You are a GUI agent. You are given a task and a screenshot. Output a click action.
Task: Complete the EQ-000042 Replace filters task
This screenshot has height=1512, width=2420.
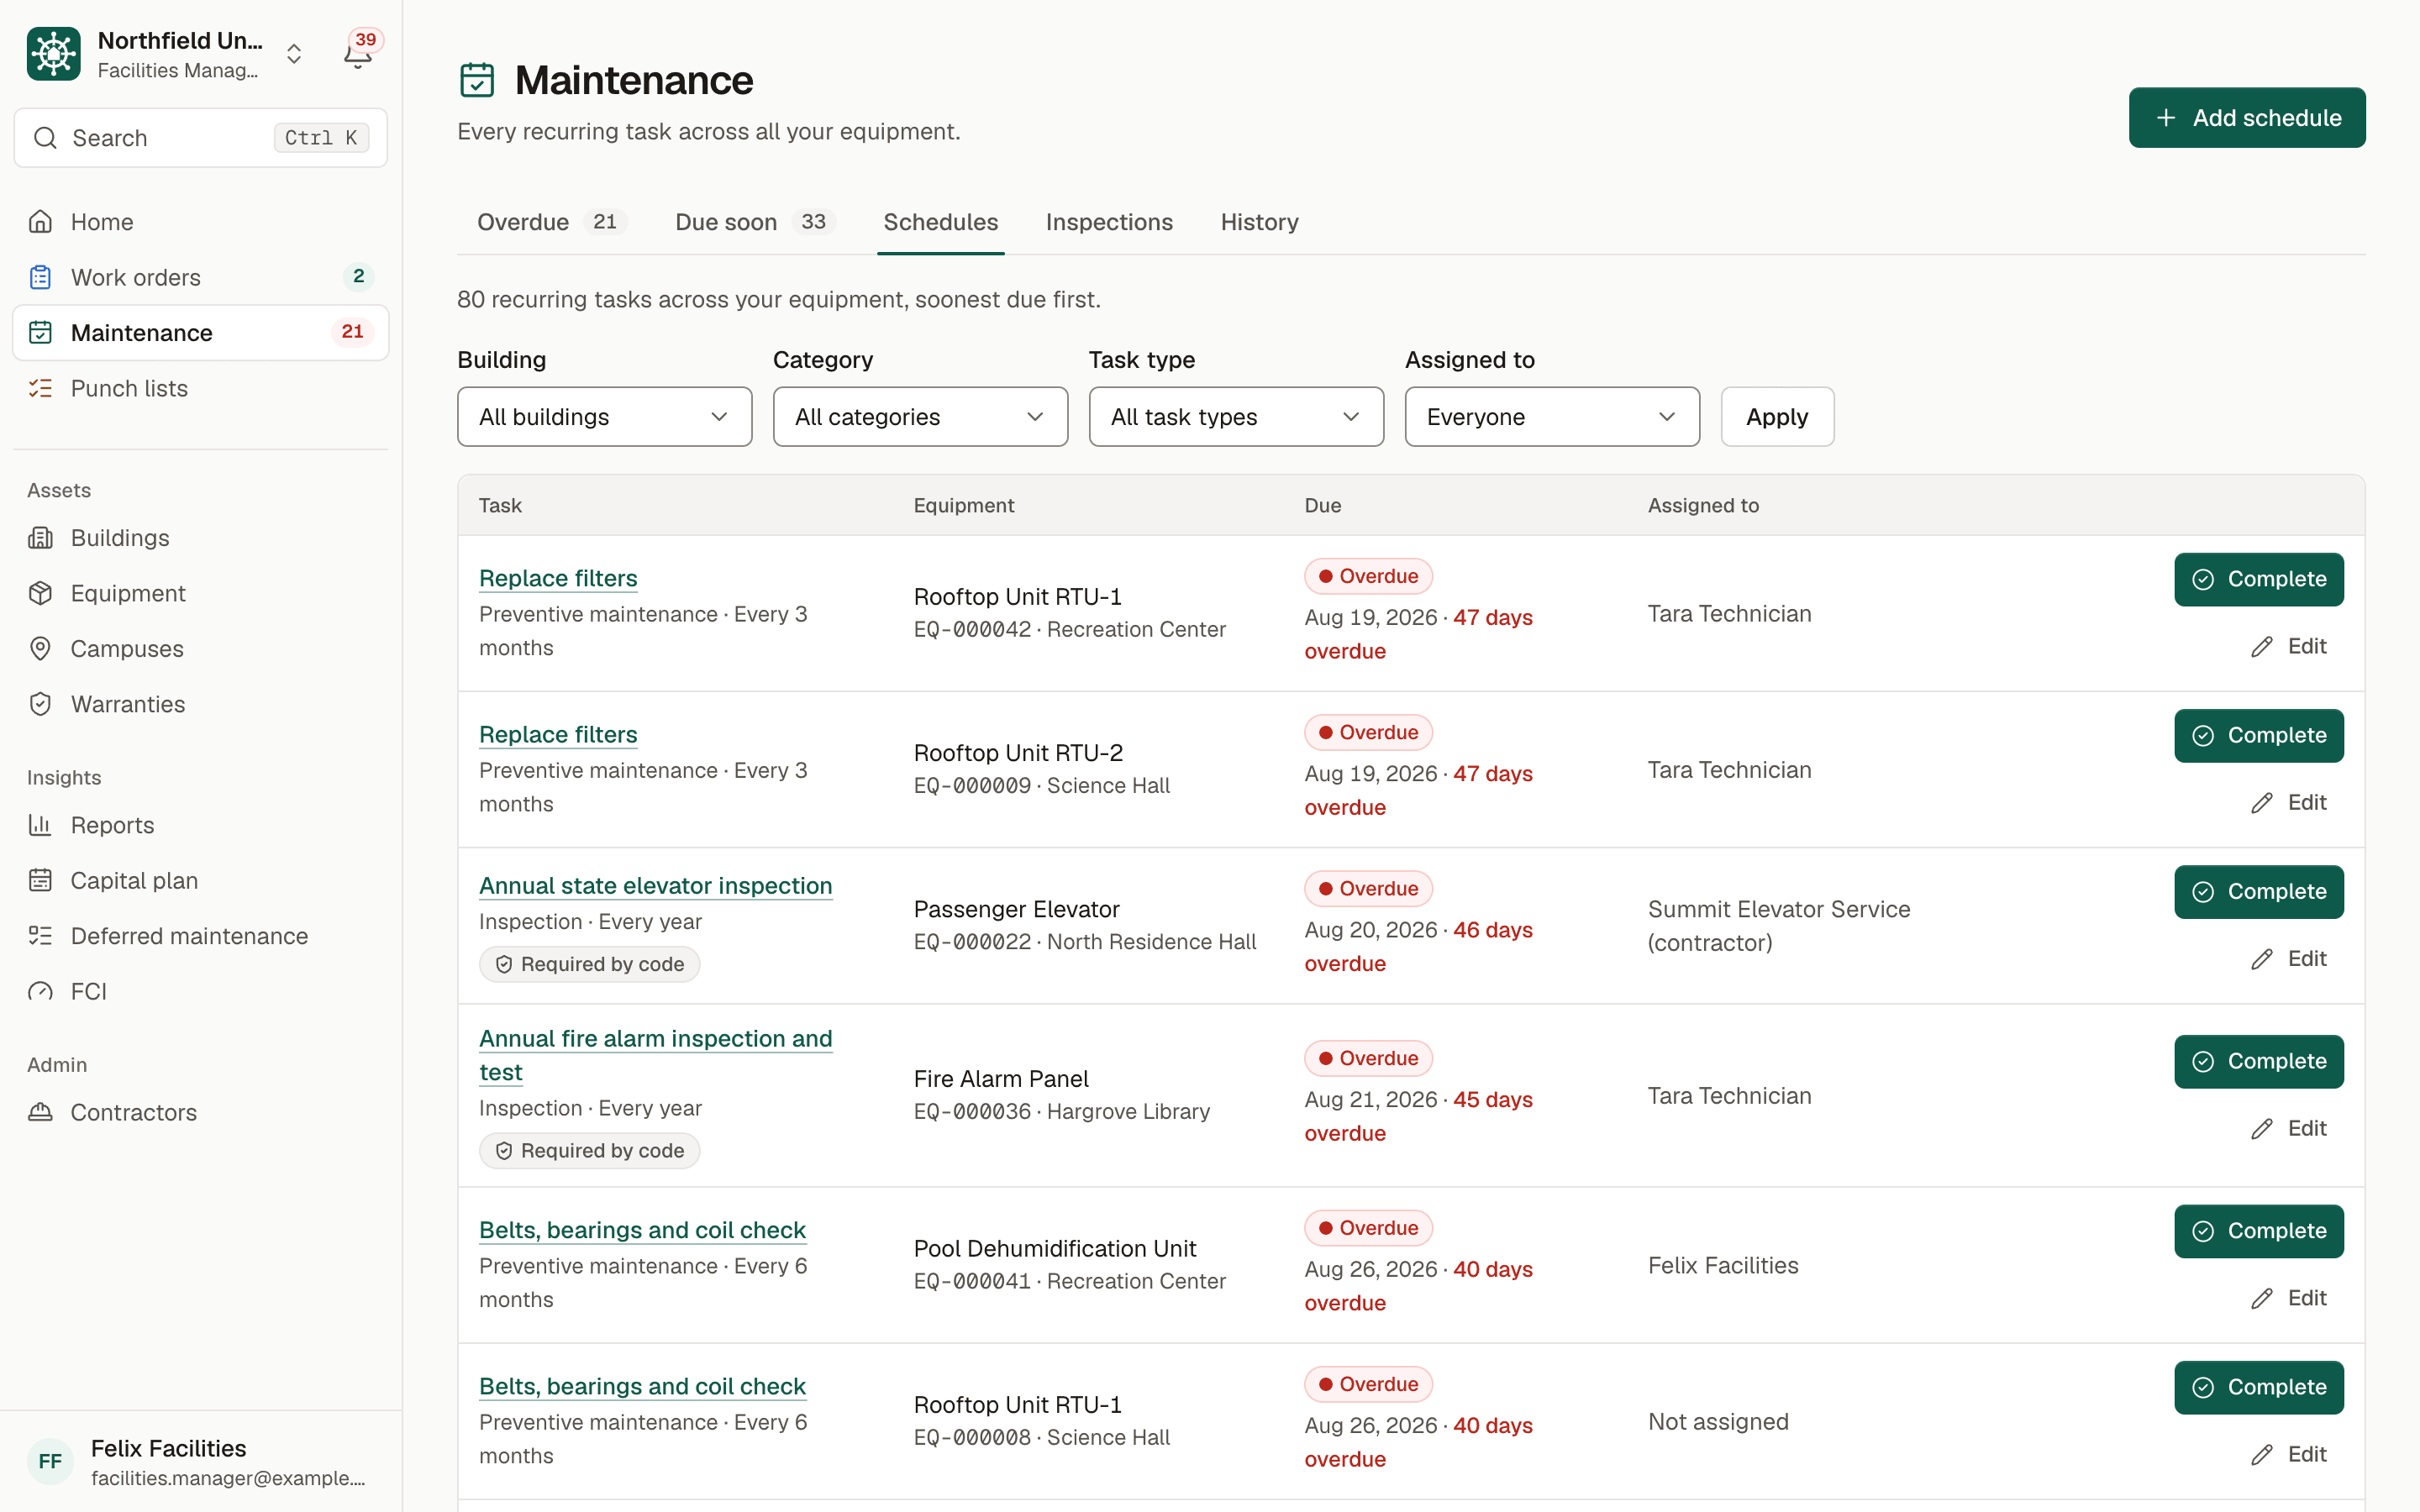(2258, 579)
